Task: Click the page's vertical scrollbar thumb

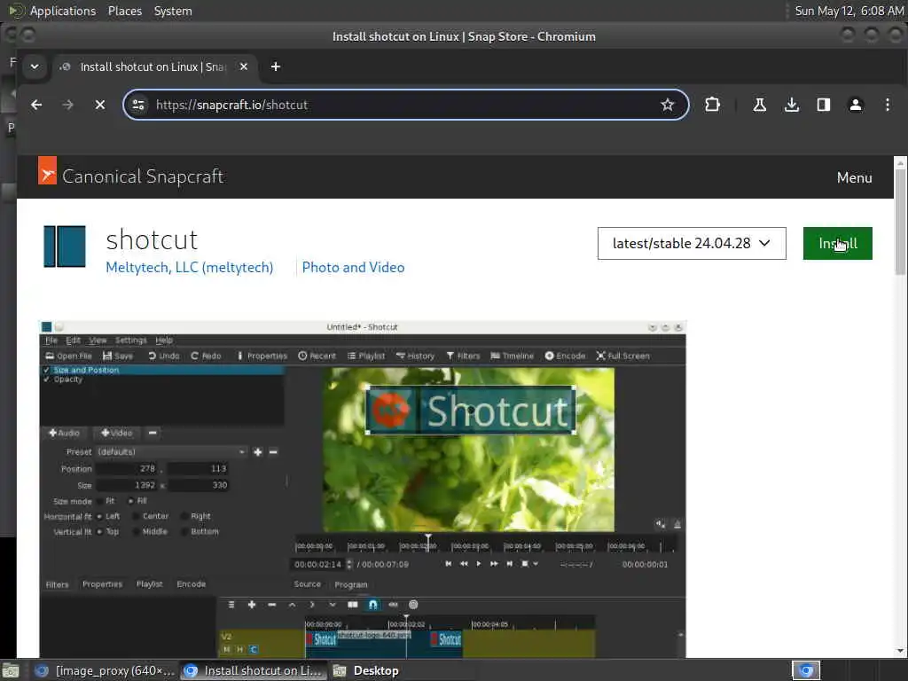Action: pos(900,222)
